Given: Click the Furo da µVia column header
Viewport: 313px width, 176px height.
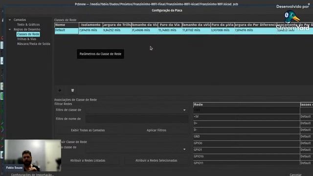Looking at the screenshot, I should tap(223, 25).
